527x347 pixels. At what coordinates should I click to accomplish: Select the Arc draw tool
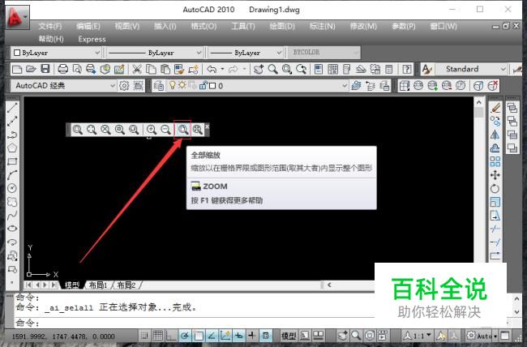12,175
